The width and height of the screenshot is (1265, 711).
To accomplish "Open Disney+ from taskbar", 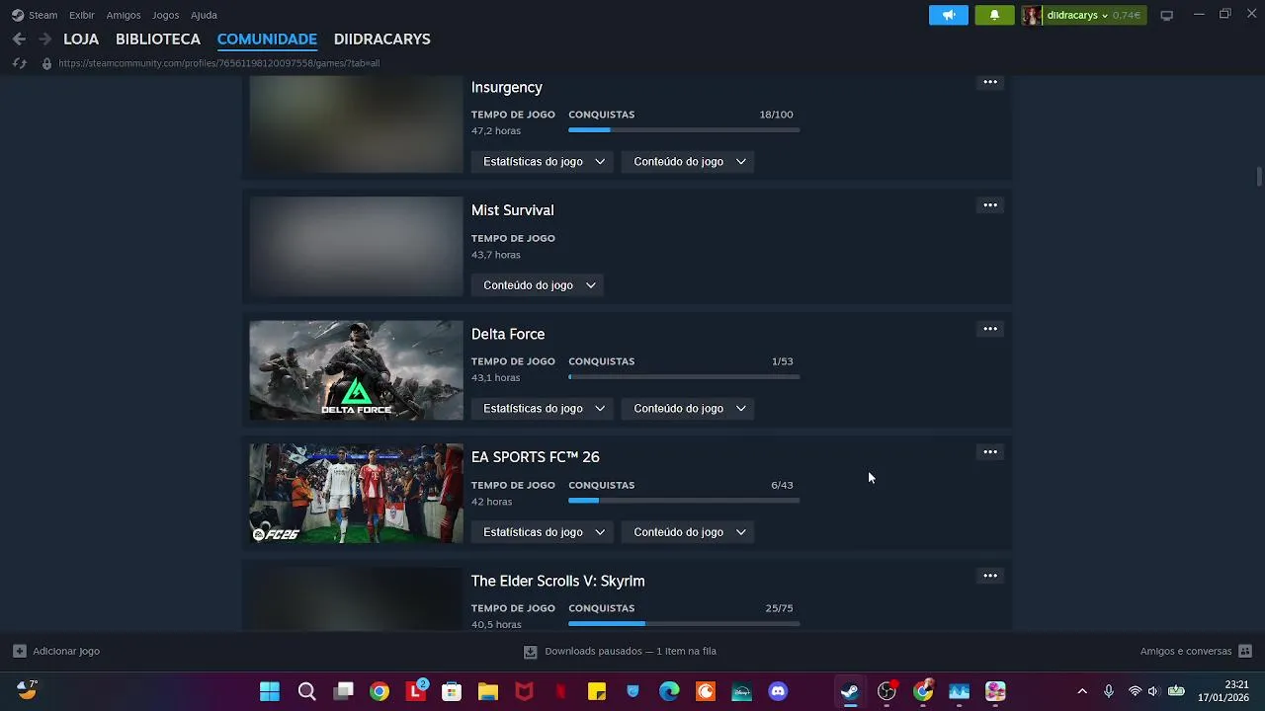I will (x=741, y=691).
